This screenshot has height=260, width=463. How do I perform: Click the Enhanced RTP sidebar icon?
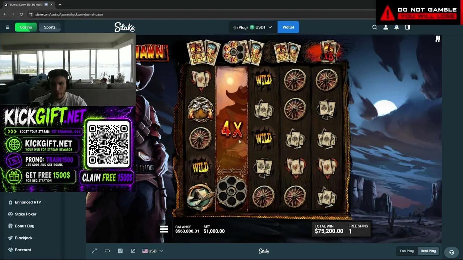click(10, 202)
